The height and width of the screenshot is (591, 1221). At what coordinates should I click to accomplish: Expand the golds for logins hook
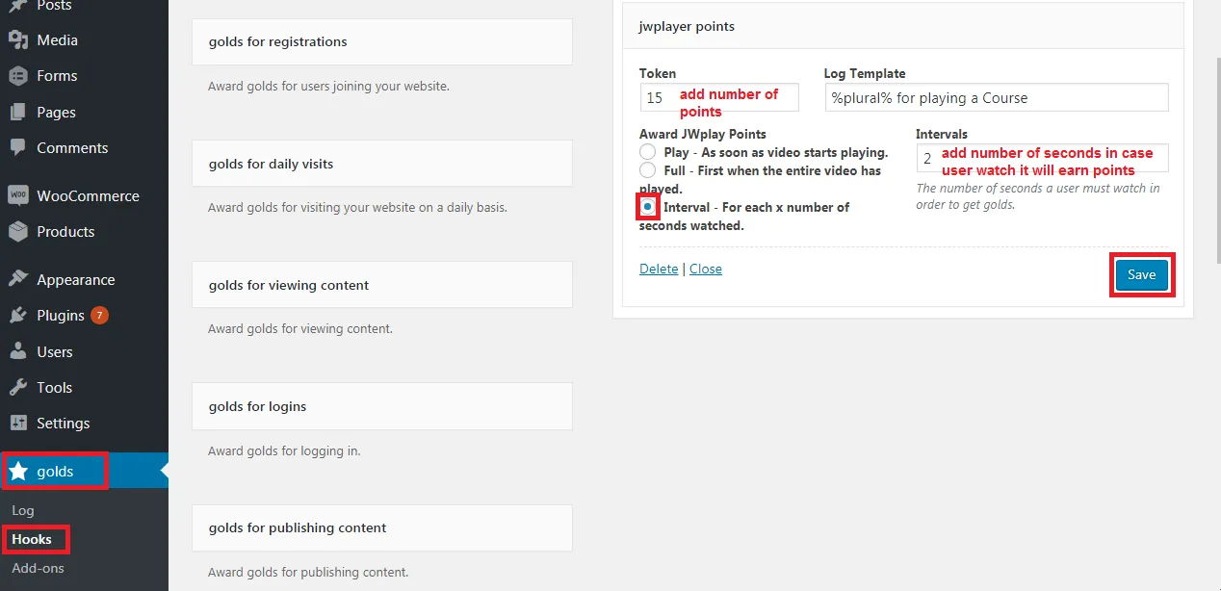click(381, 406)
